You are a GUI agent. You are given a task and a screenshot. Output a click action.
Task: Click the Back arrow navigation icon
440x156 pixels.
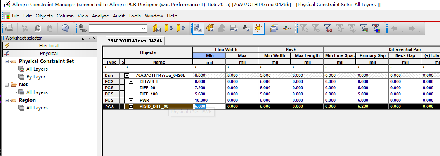pyautogui.click(x=394, y=28)
